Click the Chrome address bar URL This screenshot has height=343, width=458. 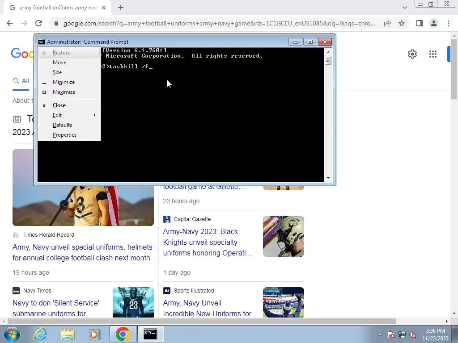[x=219, y=23]
